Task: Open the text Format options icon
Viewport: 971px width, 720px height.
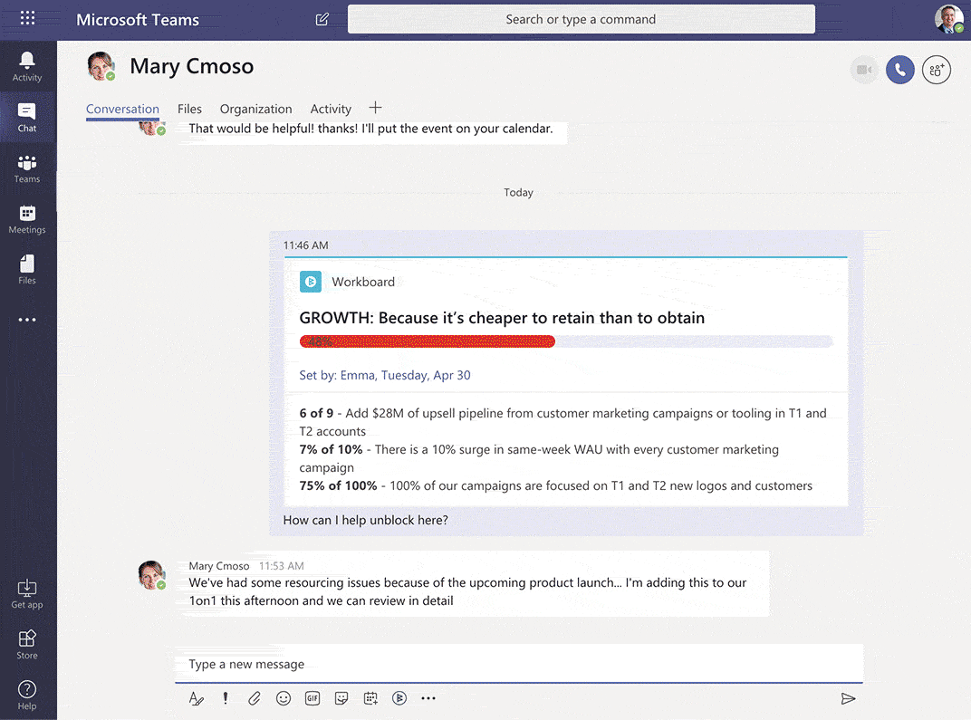Action: pyautogui.click(x=197, y=698)
